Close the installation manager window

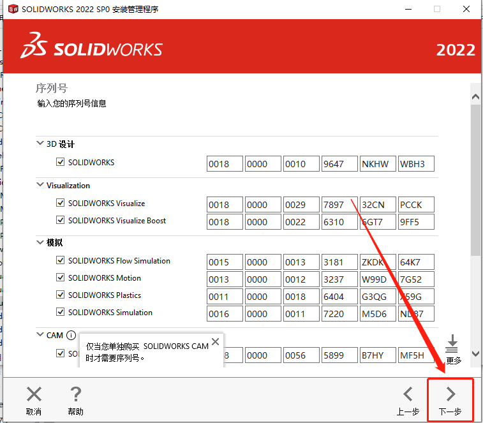(x=466, y=9)
